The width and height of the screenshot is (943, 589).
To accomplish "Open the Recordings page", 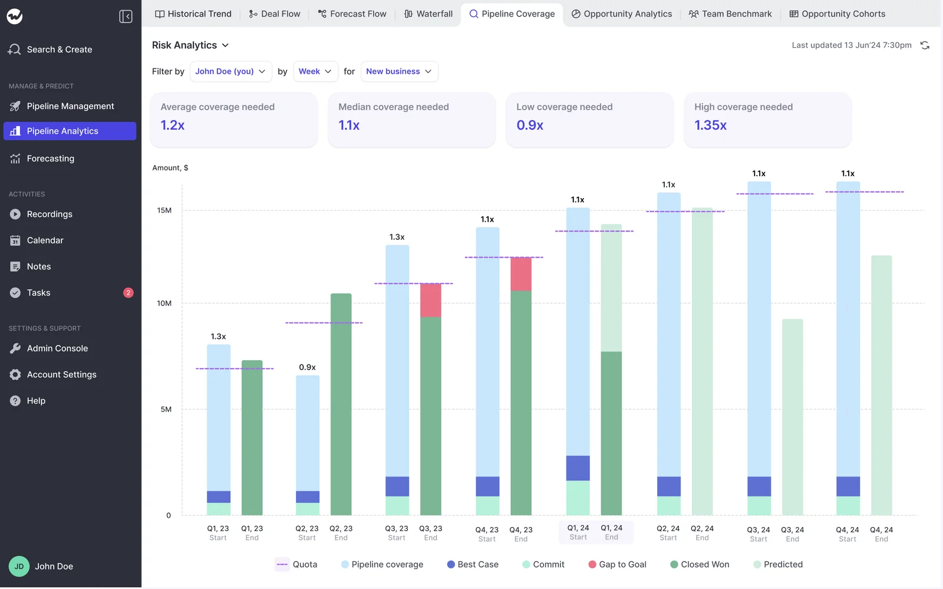I will tap(70, 214).
